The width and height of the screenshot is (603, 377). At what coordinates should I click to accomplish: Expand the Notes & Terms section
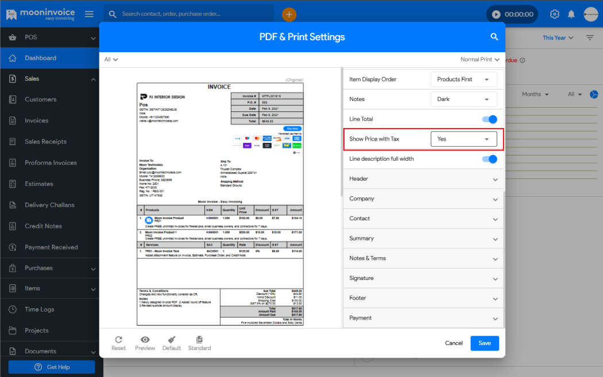[x=423, y=258]
